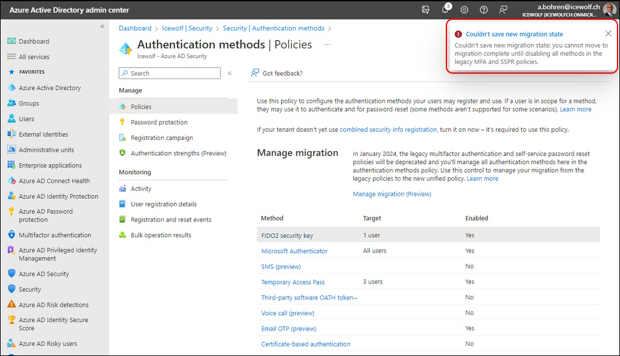
Task: Select Policies in Manage menu
Action: pos(173,106)
